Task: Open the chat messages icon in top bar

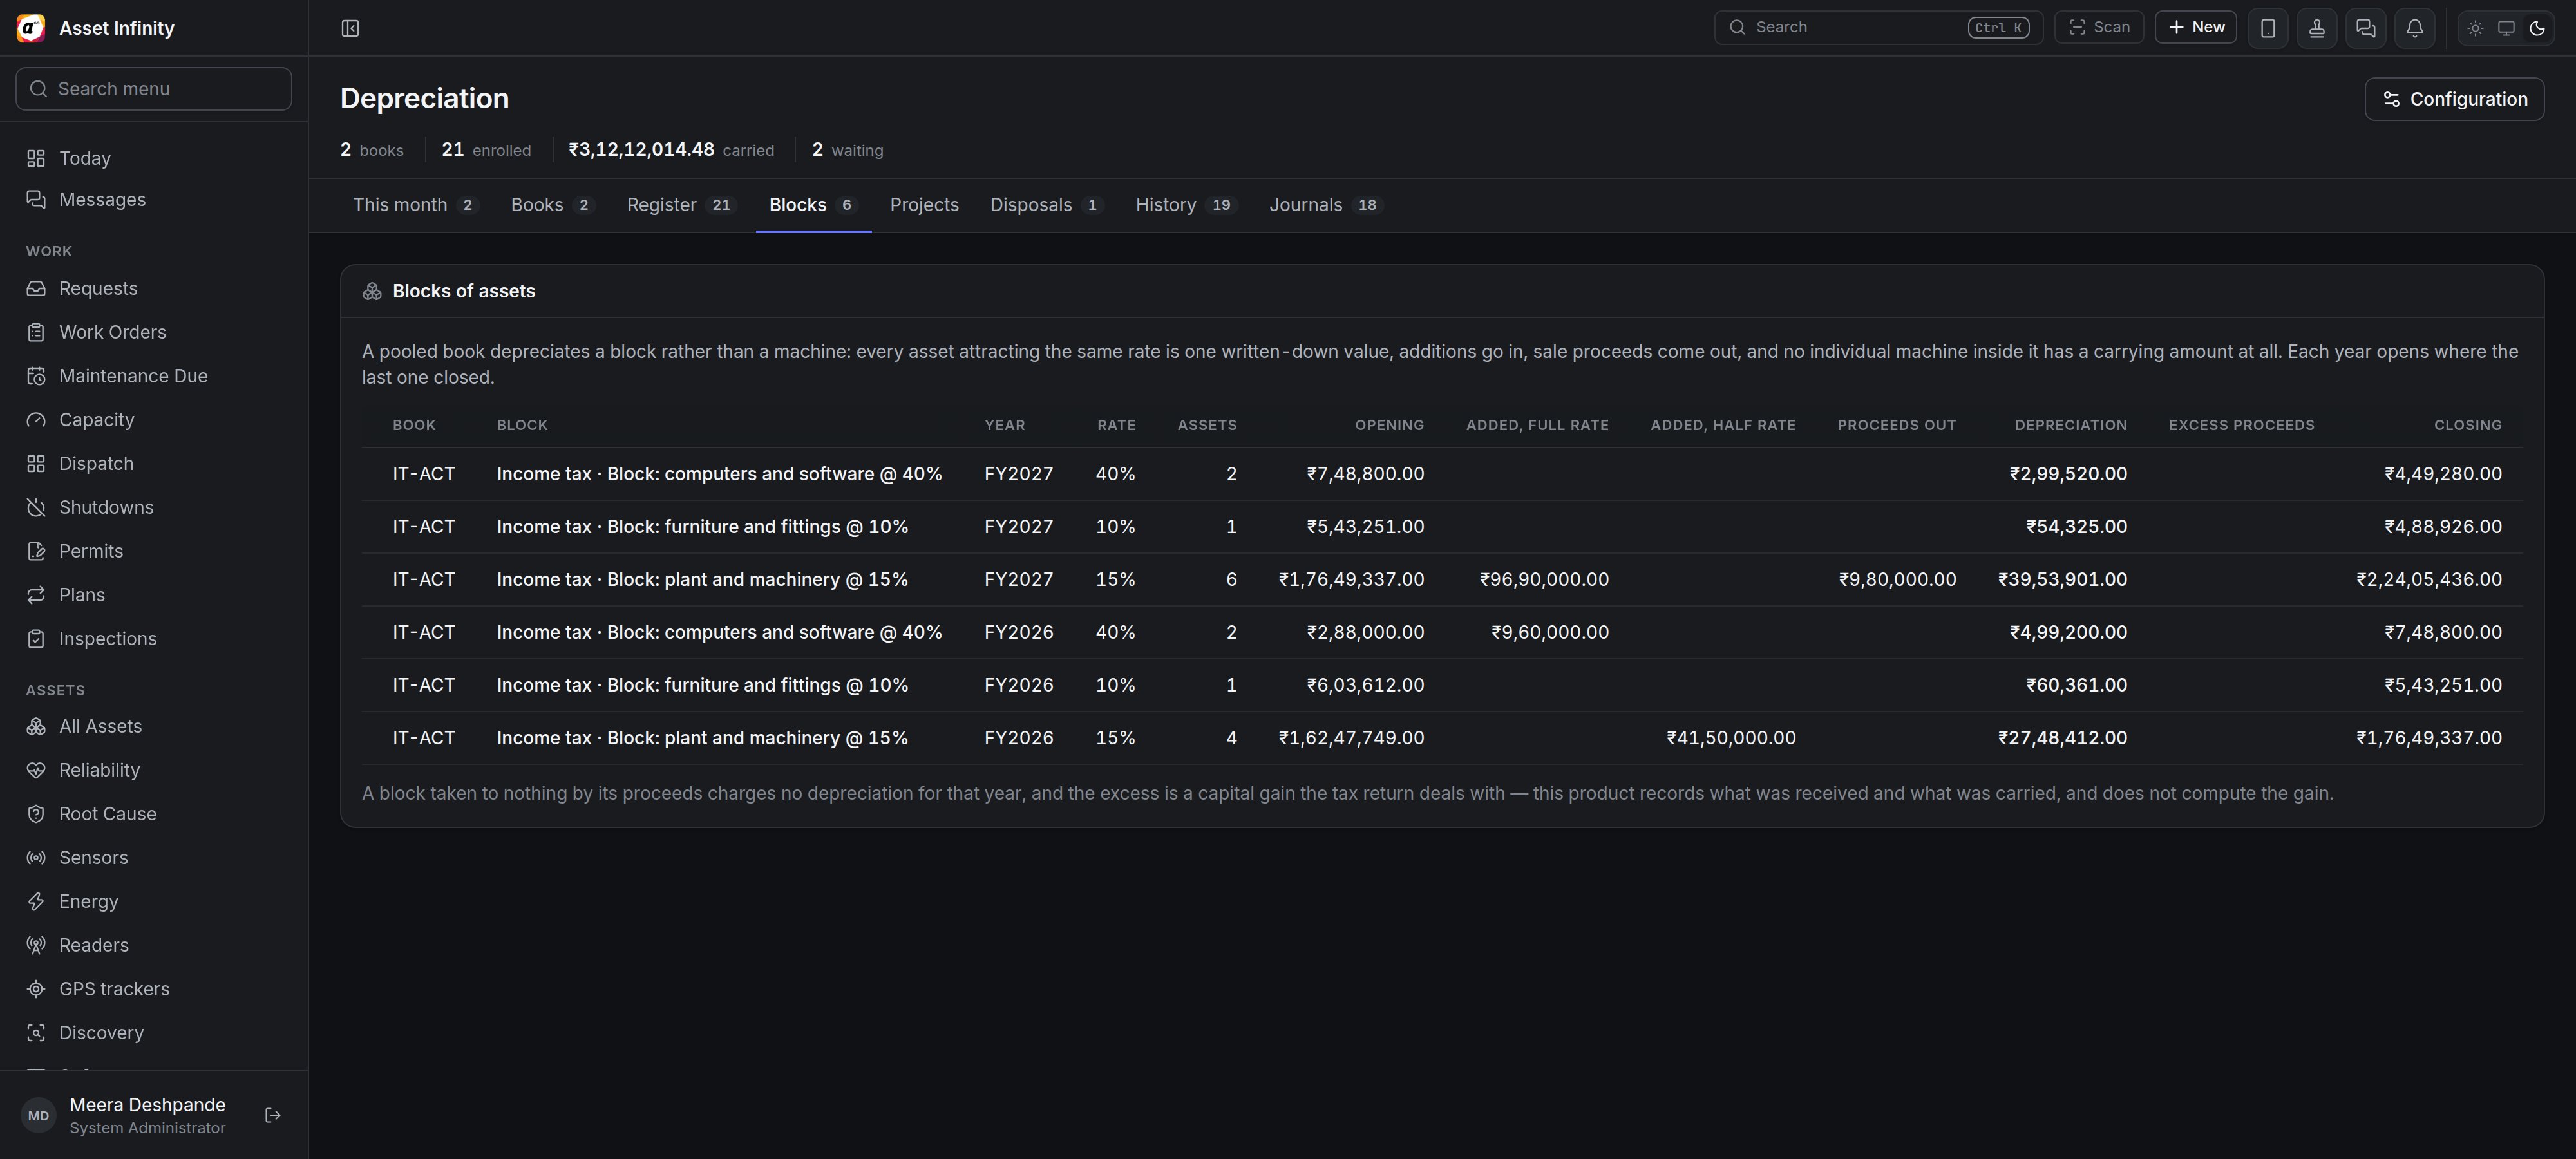Action: pos(2366,28)
